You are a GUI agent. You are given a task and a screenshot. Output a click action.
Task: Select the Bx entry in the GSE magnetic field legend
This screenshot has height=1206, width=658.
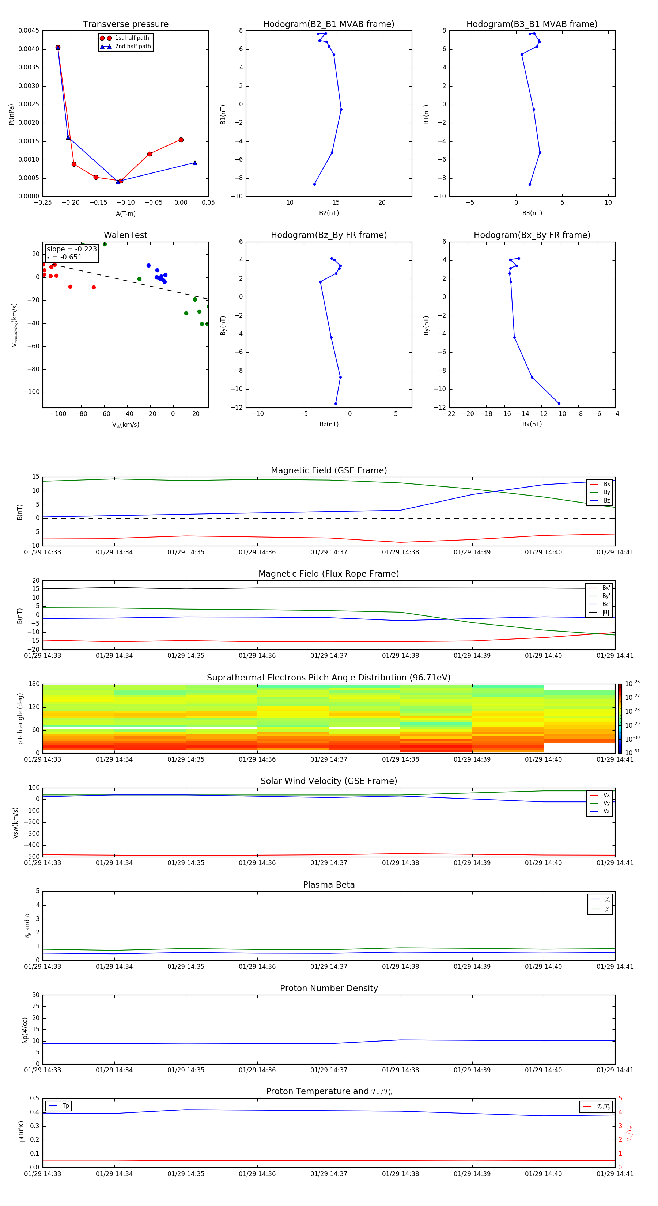coord(600,484)
